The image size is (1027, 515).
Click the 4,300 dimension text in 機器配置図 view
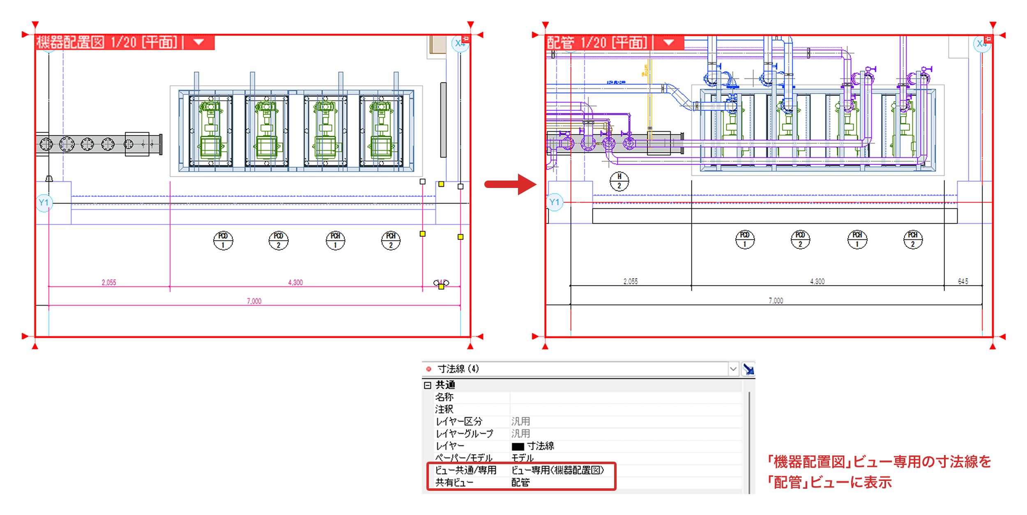295,283
